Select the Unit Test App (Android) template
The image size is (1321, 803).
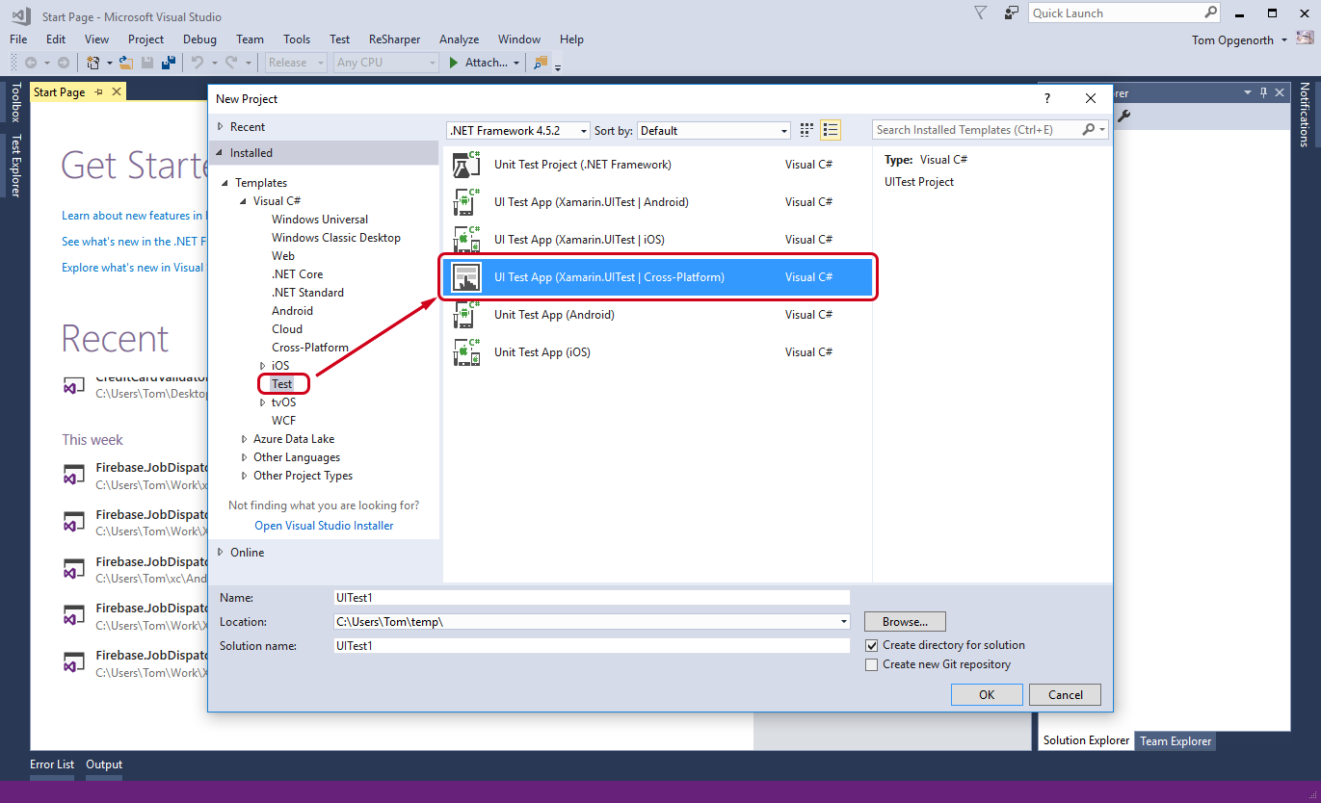tap(658, 315)
